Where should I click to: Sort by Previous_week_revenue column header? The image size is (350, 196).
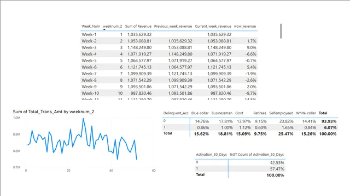(x=173, y=26)
